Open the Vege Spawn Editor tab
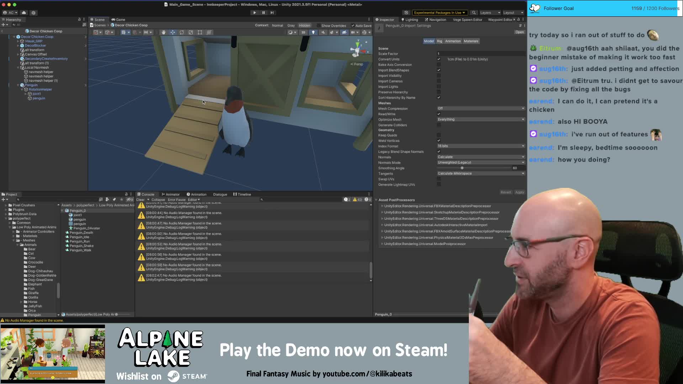The height and width of the screenshot is (384, 683). pyautogui.click(x=467, y=20)
